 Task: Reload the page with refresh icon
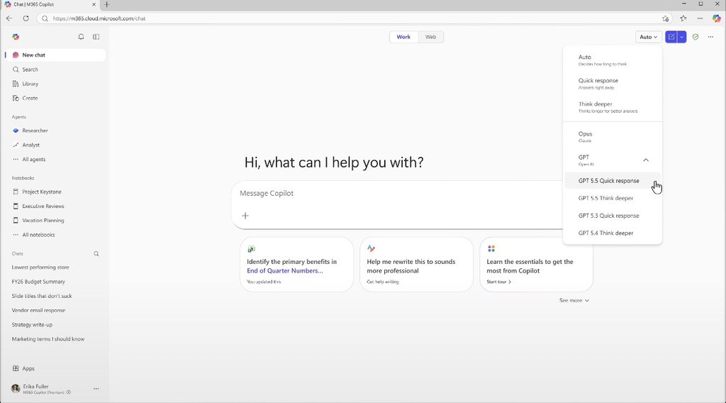[26, 18]
